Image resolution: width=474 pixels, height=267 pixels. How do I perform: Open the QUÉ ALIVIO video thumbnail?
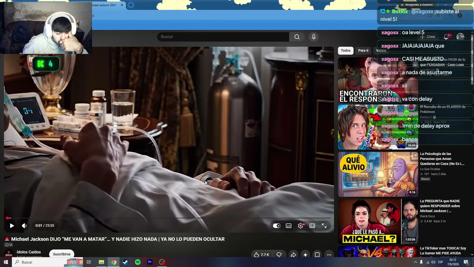(378, 174)
